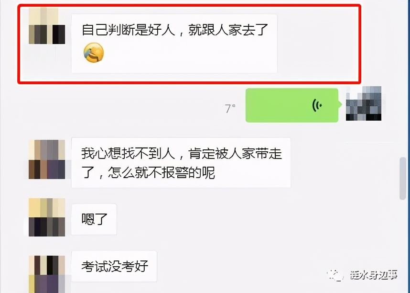This screenshot has height=293, width=410.
Task: Click the laughing-crying emoji in first message
Action: point(94,53)
